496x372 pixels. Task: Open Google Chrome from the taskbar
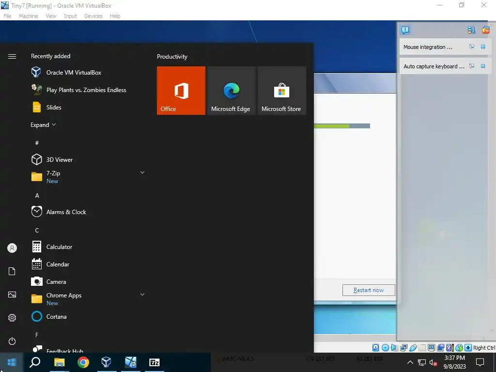pyautogui.click(x=83, y=362)
